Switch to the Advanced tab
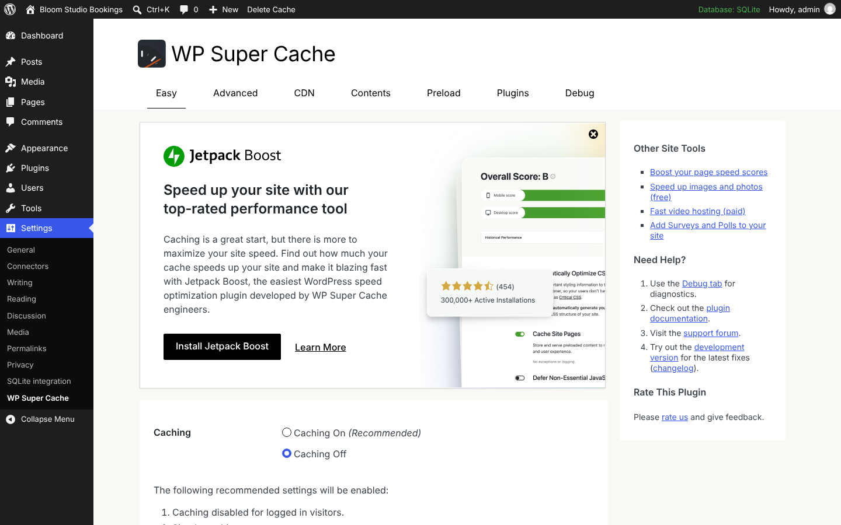This screenshot has width=841, height=525. point(235,93)
